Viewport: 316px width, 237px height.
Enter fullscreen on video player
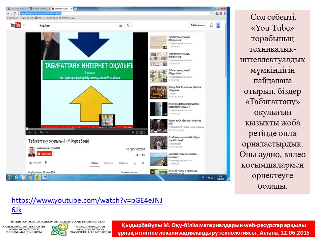pyautogui.click(x=146, y=132)
